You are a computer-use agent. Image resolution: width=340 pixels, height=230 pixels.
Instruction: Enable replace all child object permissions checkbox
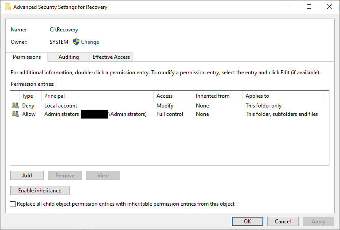click(x=13, y=204)
